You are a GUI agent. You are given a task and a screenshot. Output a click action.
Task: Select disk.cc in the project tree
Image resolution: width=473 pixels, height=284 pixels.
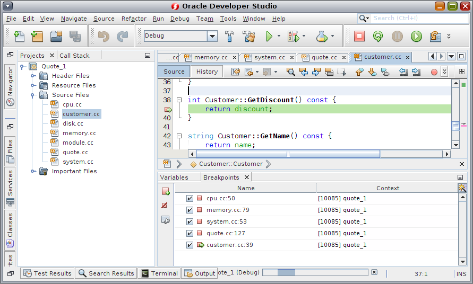(x=73, y=124)
